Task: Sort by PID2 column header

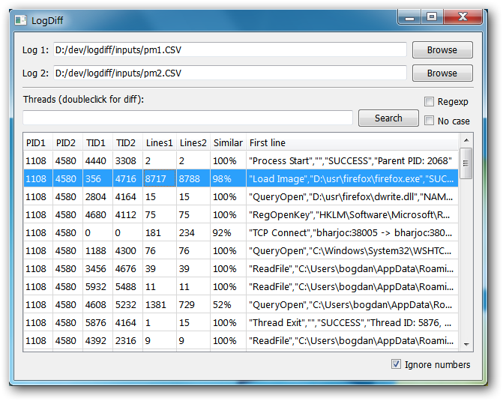Action: point(68,142)
